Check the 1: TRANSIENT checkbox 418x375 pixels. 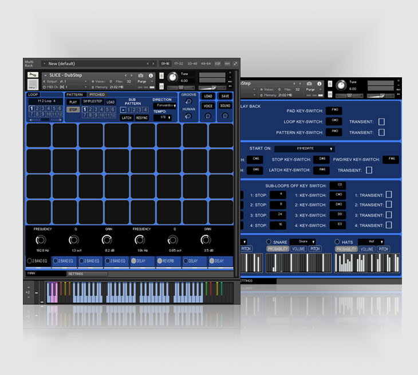point(389,195)
